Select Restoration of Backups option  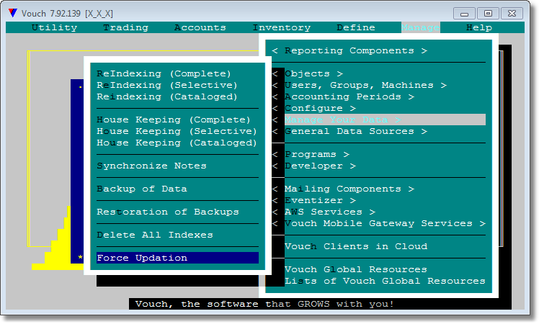tap(168, 212)
